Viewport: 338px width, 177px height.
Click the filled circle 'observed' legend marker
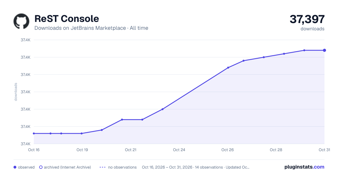15,167
